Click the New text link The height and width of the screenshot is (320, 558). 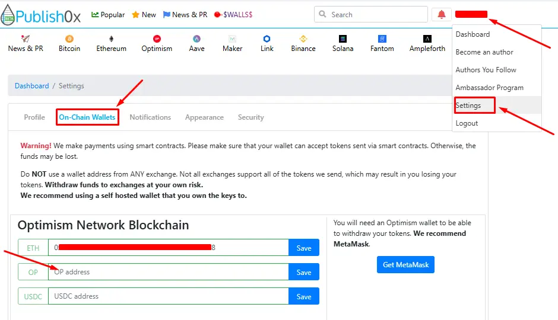149,15
